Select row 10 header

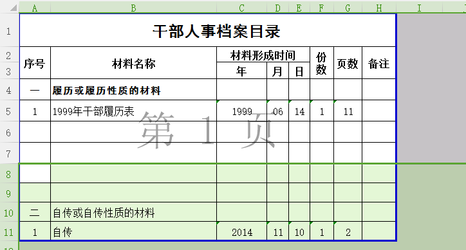click(9, 213)
